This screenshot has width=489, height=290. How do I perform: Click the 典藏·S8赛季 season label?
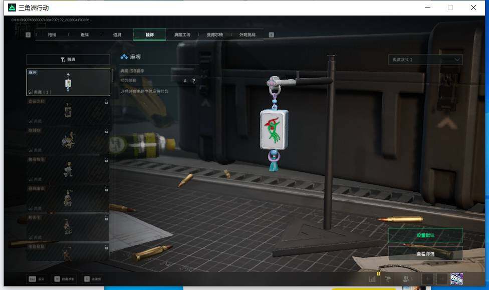tap(132, 71)
